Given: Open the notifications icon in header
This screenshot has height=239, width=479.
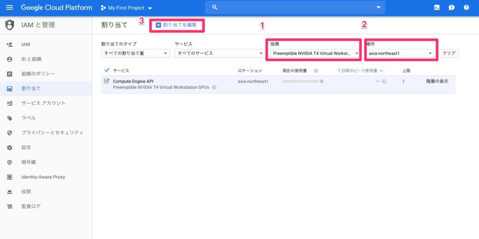Looking at the screenshot, I should (451, 8).
